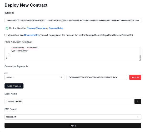Screen dimensions: 145x132
Task: Click the Deploy button
Action: tap(73, 125)
